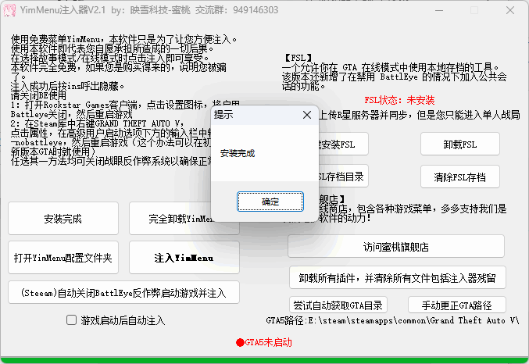This screenshot has width=529, height=364.
Task: Open the FSL存档目录 button
Action: point(343,176)
